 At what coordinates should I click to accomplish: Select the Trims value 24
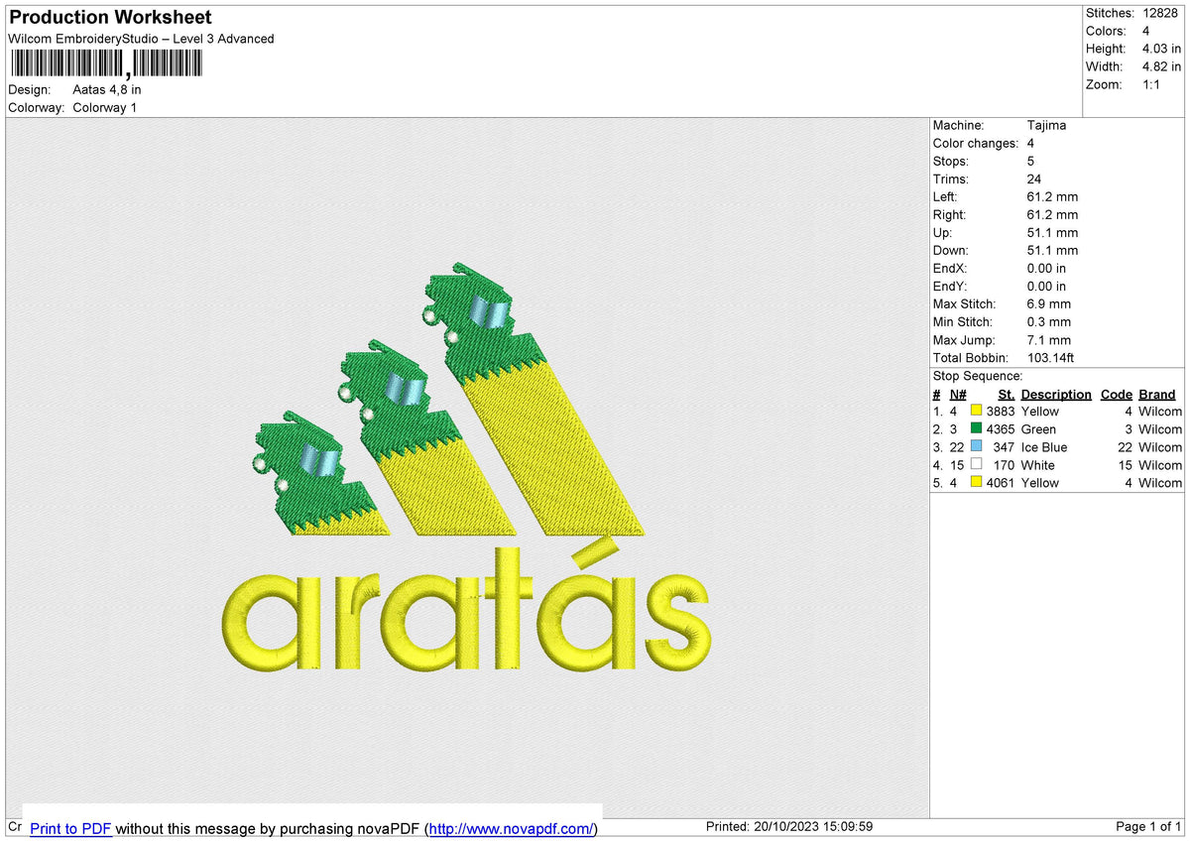(x=1035, y=180)
